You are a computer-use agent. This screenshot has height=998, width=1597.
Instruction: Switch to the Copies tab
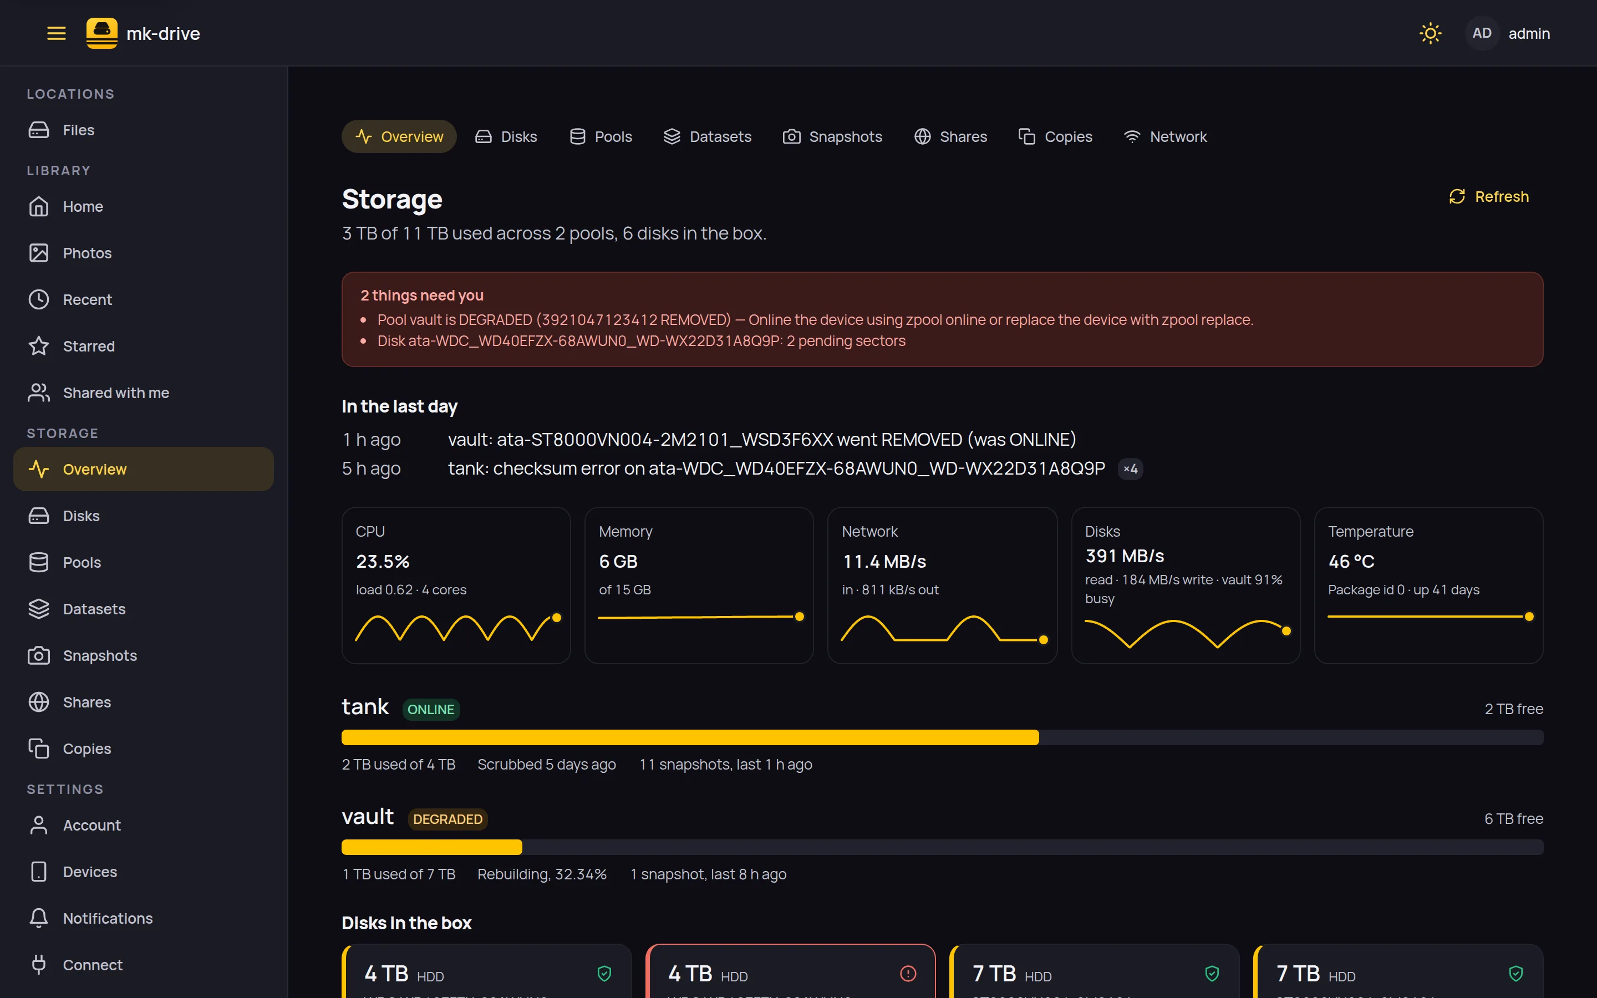[x=1055, y=136]
